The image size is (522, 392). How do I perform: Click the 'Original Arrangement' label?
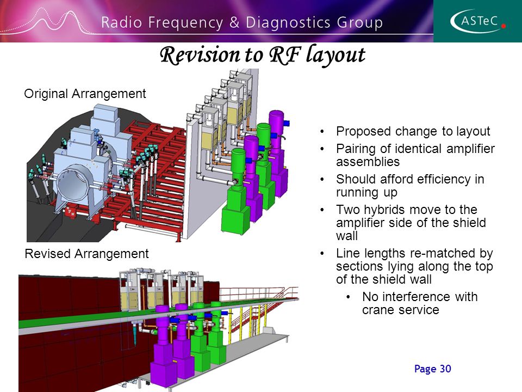(85, 94)
